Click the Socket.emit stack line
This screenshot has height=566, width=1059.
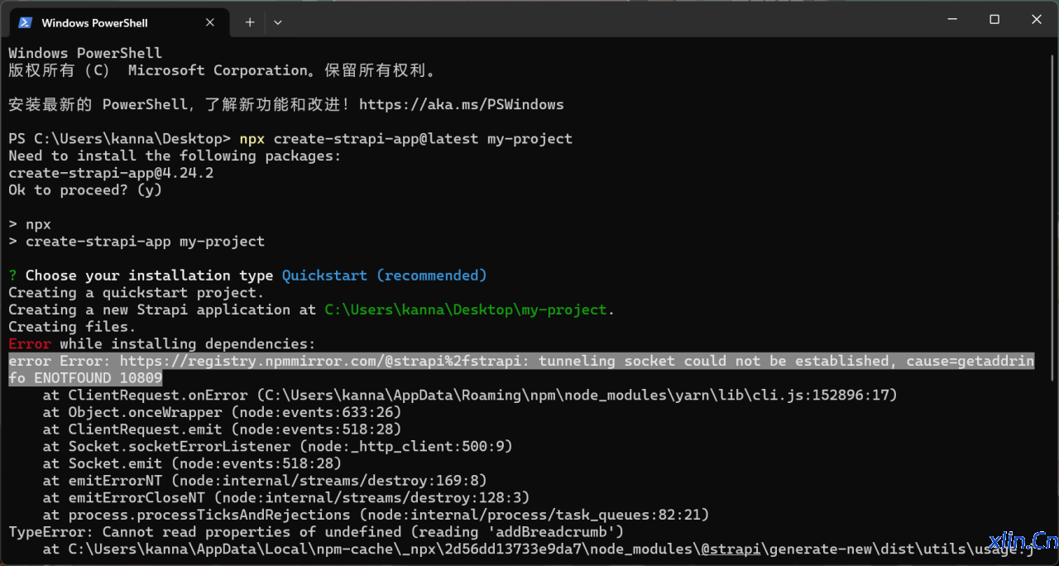tap(192, 463)
